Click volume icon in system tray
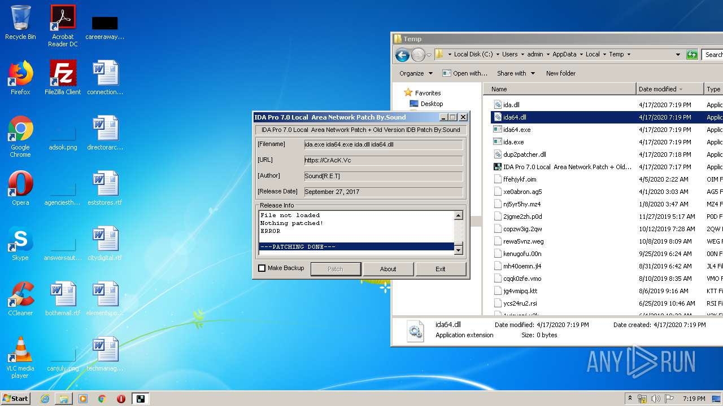The width and height of the screenshot is (723, 406). tap(655, 399)
